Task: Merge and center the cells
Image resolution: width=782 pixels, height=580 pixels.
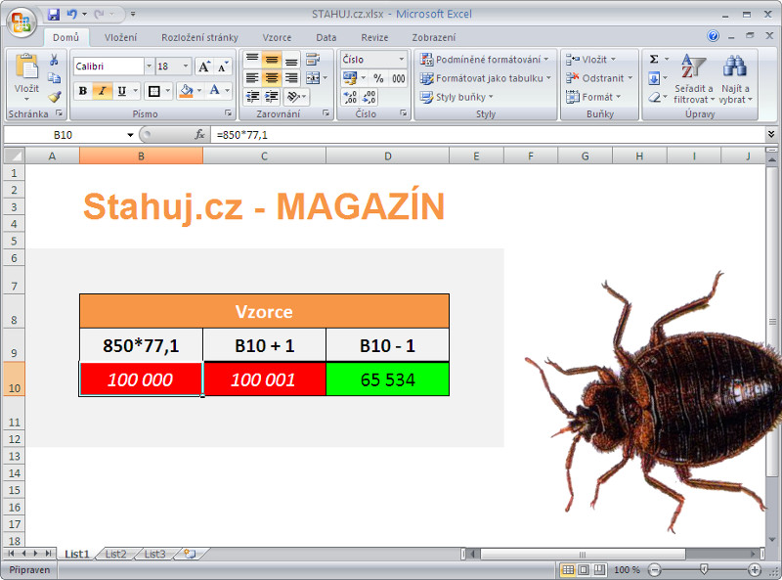Action: pos(313,78)
